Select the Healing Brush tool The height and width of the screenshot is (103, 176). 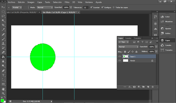pyautogui.click(x=3, y=35)
